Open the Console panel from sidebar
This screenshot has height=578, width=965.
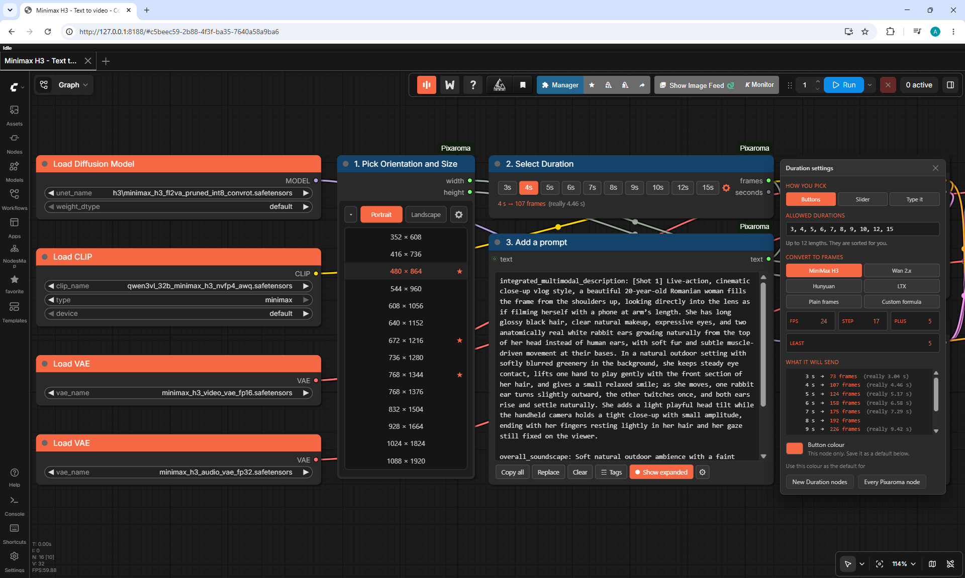[14, 506]
